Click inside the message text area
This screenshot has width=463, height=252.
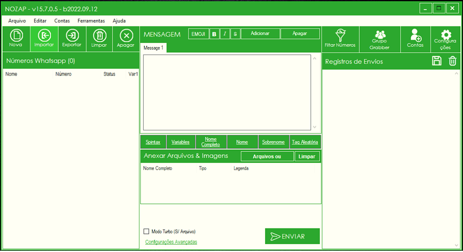227,92
